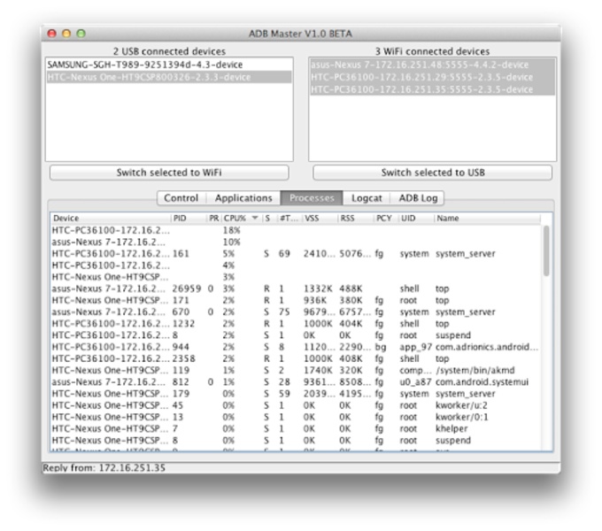Select HTC-Nexus One suspend row with 0% CPU

296,441
